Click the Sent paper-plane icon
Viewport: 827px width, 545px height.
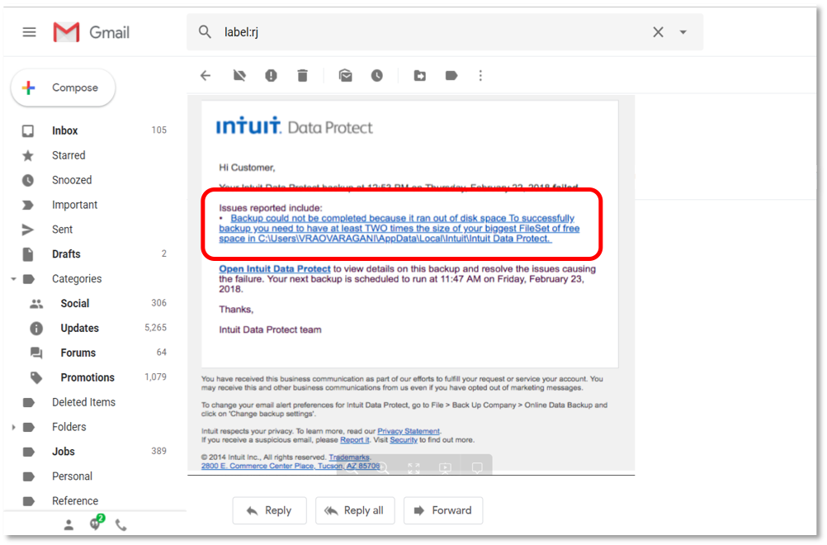28,230
